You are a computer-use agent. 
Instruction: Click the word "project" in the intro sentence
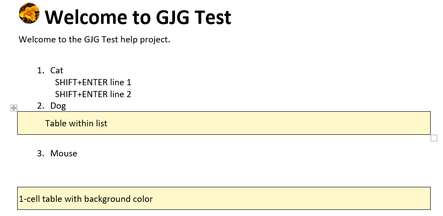(154, 39)
